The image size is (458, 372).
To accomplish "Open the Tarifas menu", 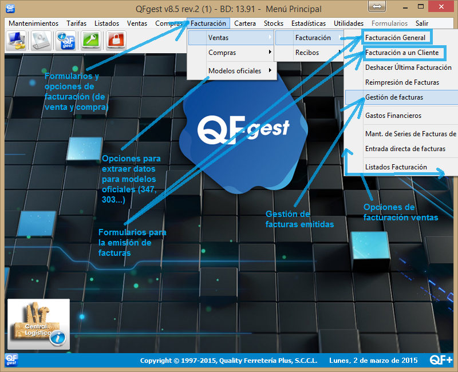I will [77, 23].
